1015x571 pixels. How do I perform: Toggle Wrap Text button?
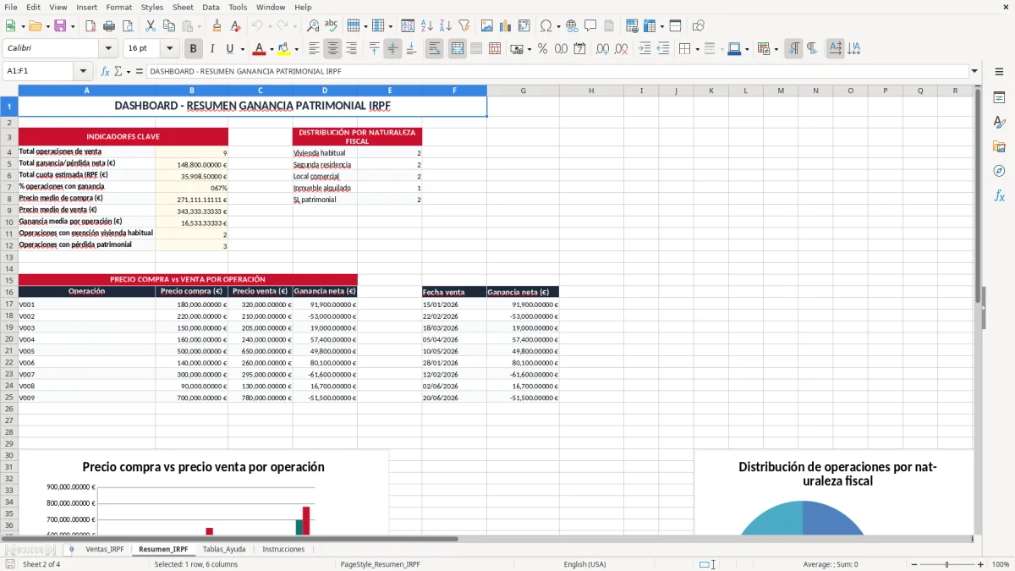(435, 49)
